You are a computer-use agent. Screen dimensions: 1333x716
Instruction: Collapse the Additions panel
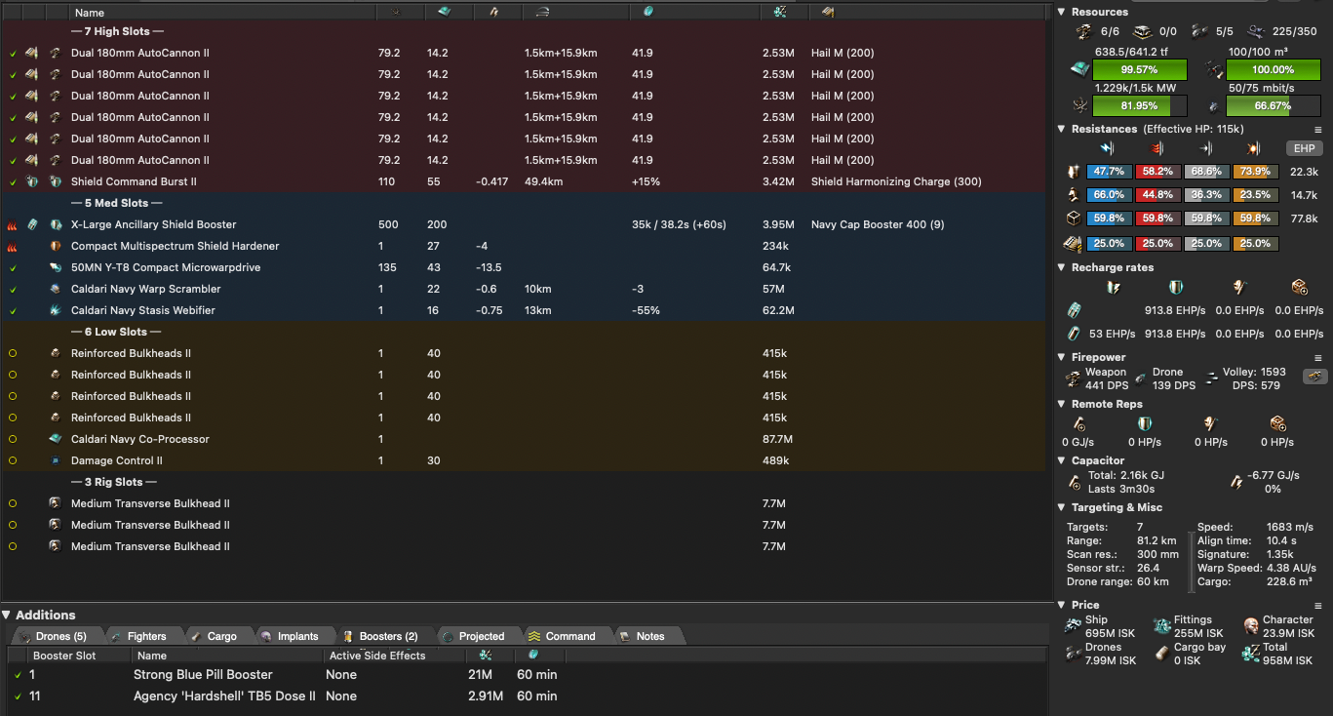tap(7, 615)
